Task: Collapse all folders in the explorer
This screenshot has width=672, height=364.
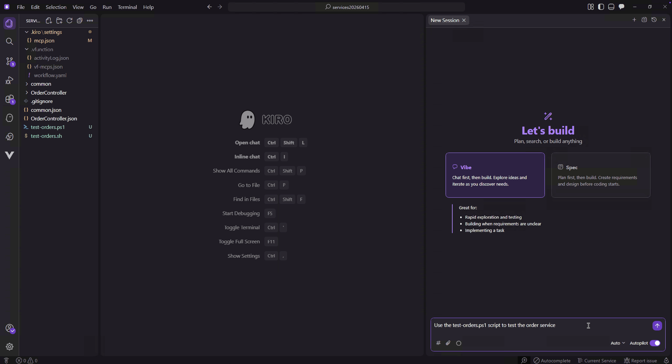Action: [80, 21]
